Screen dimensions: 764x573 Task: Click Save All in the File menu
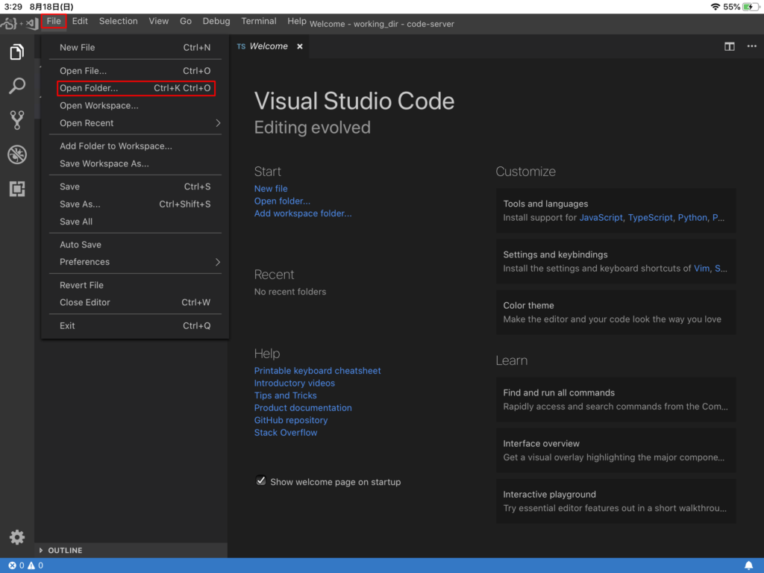tap(136, 222)
